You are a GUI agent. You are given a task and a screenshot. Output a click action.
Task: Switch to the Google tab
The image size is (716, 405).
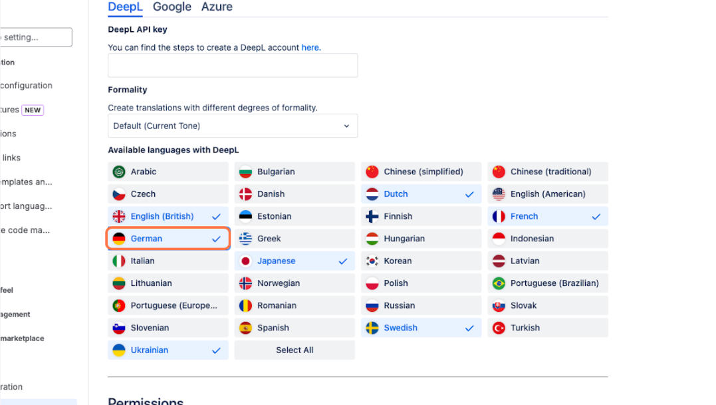coord(172,7)
